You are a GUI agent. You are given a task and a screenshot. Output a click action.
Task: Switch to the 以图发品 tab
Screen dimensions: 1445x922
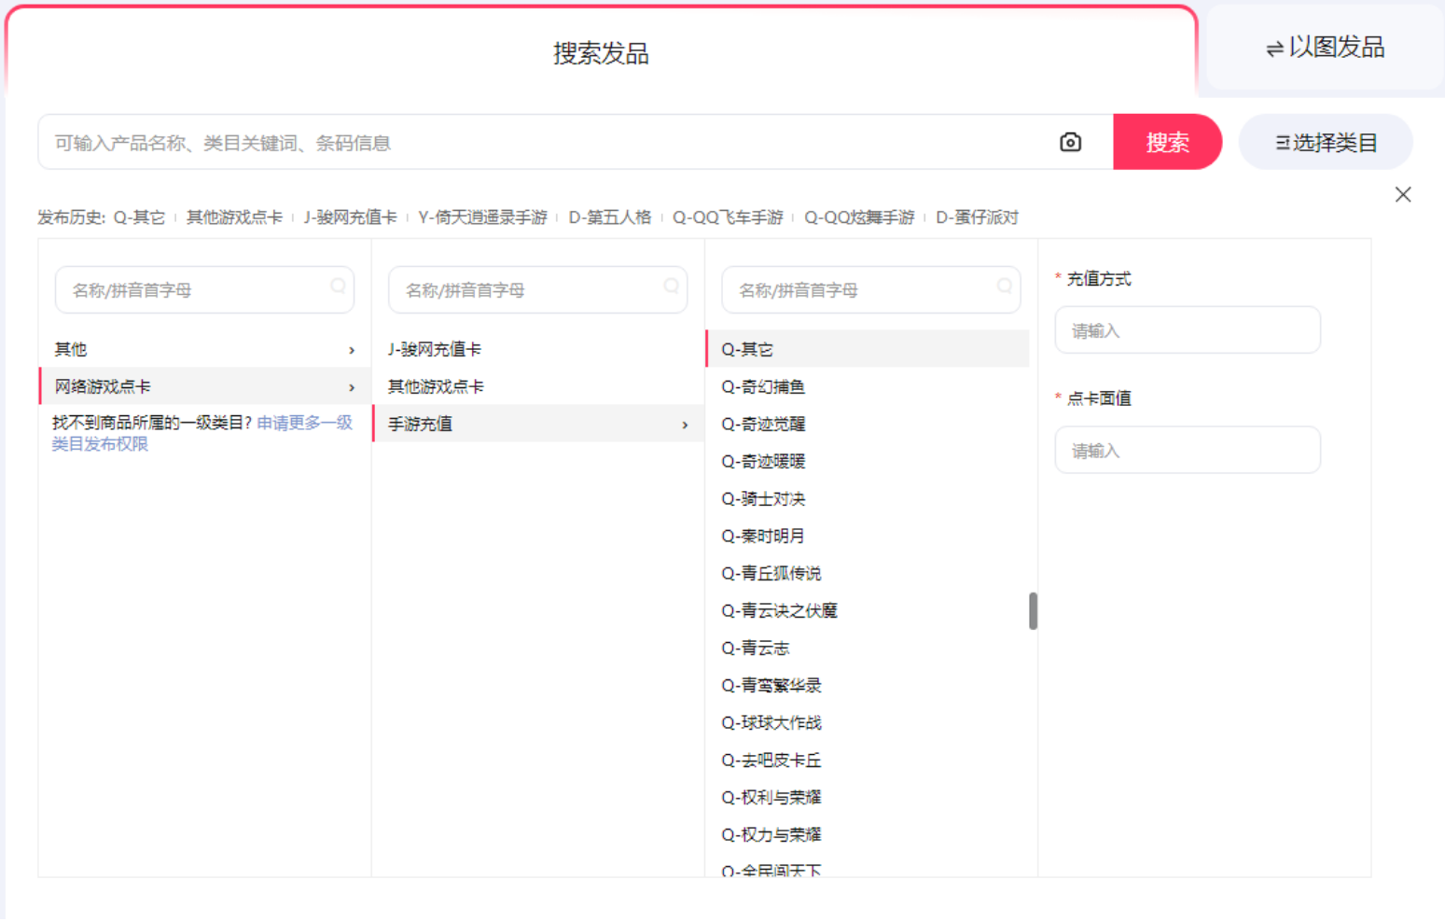[1325, 48]
